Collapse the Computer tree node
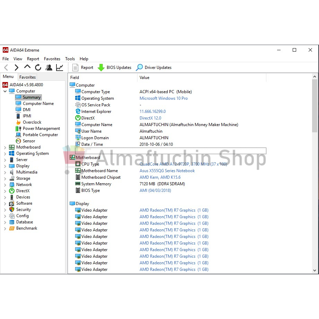This screenshot has width=319, height=319. point(5,91)
